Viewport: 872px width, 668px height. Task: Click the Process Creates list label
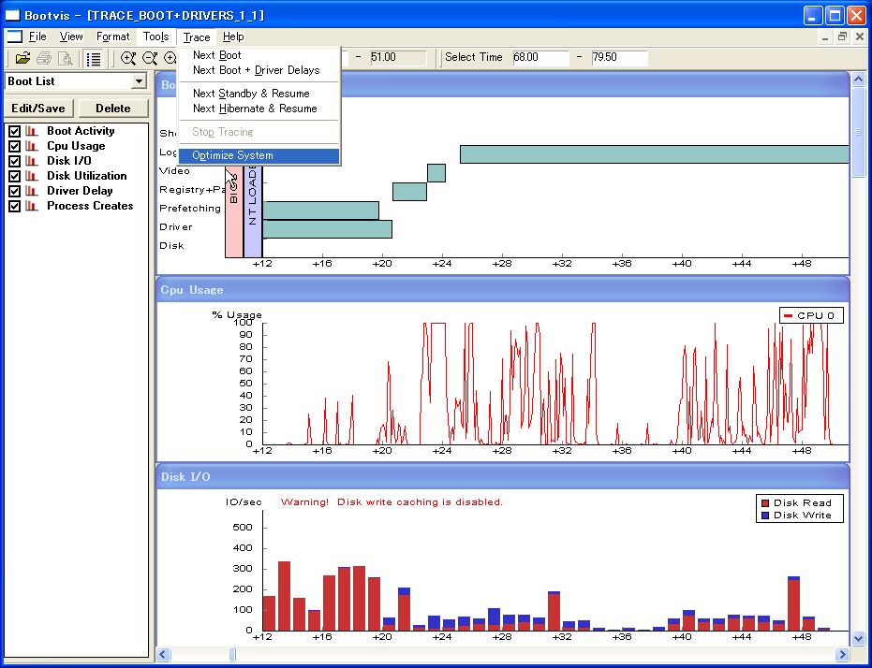[90, 206]
